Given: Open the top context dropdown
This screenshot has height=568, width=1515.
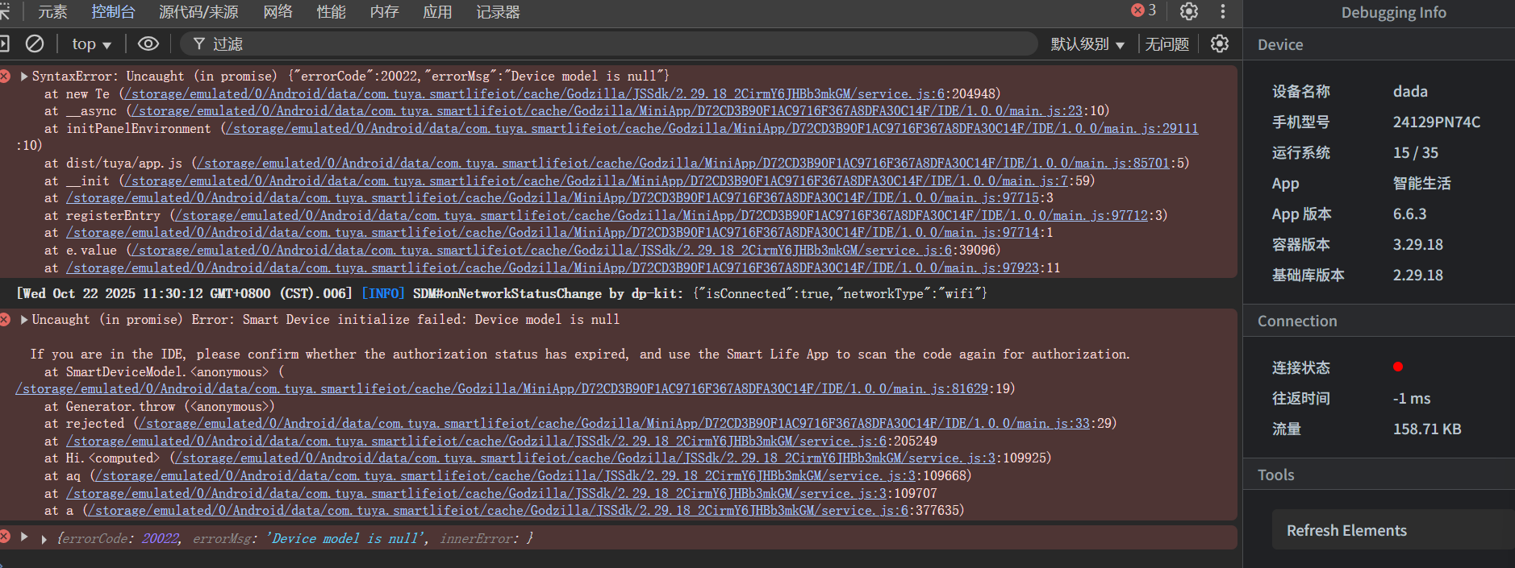Looking at the screenshot, I should pos(91,44).
